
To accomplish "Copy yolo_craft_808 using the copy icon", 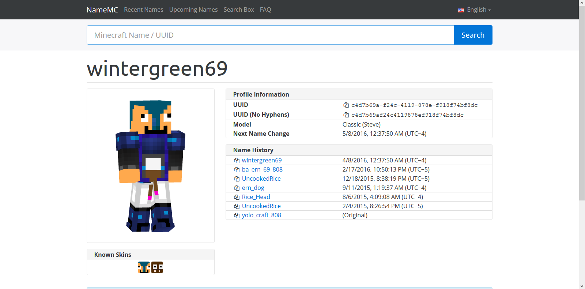I will [237, 215].
